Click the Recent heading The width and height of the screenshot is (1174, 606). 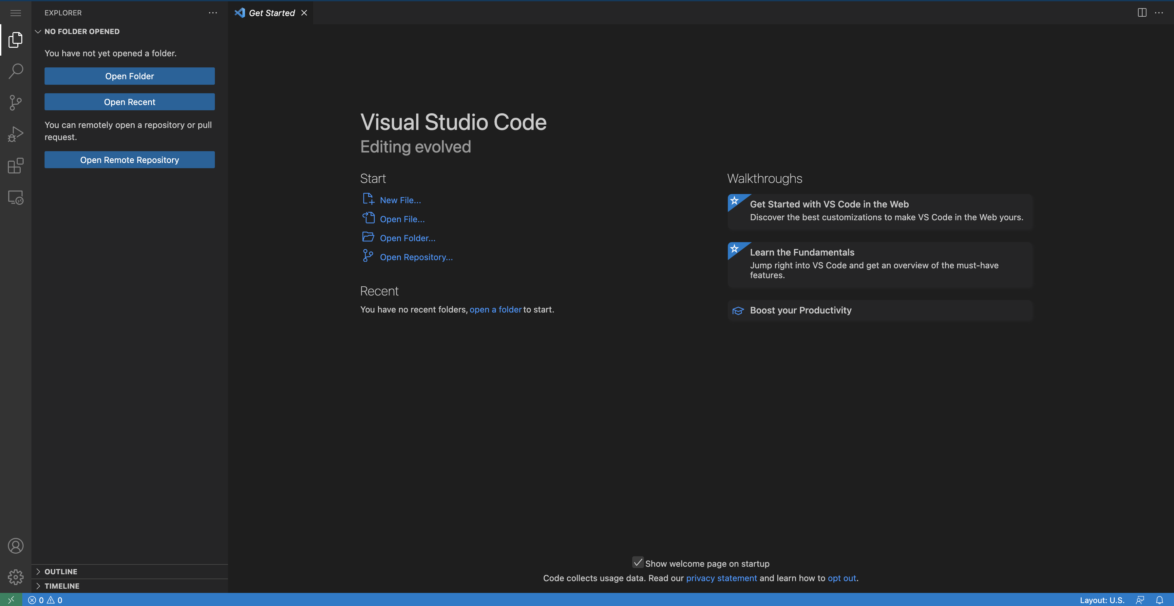379,292
